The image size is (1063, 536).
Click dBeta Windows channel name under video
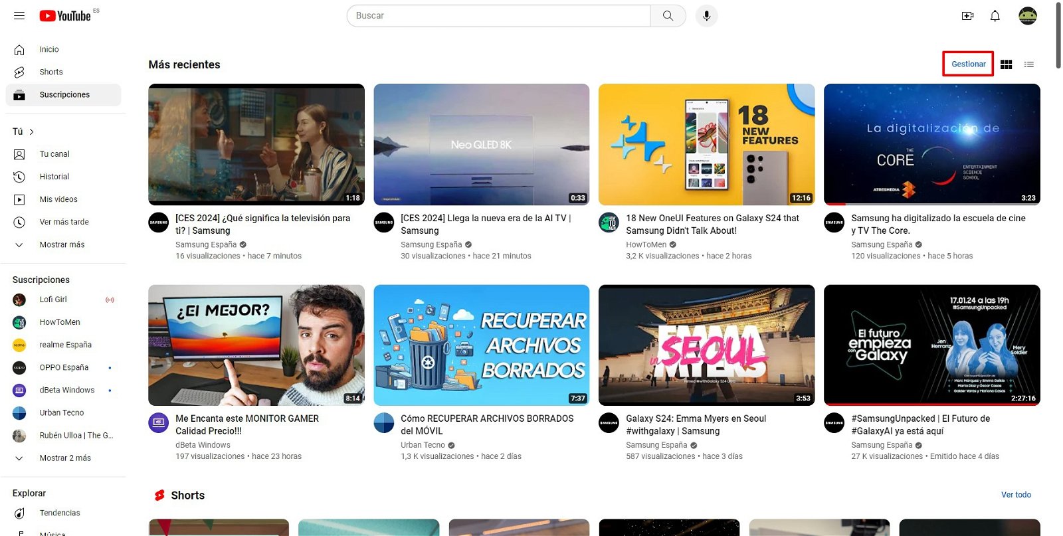click(x=203, y=445)
